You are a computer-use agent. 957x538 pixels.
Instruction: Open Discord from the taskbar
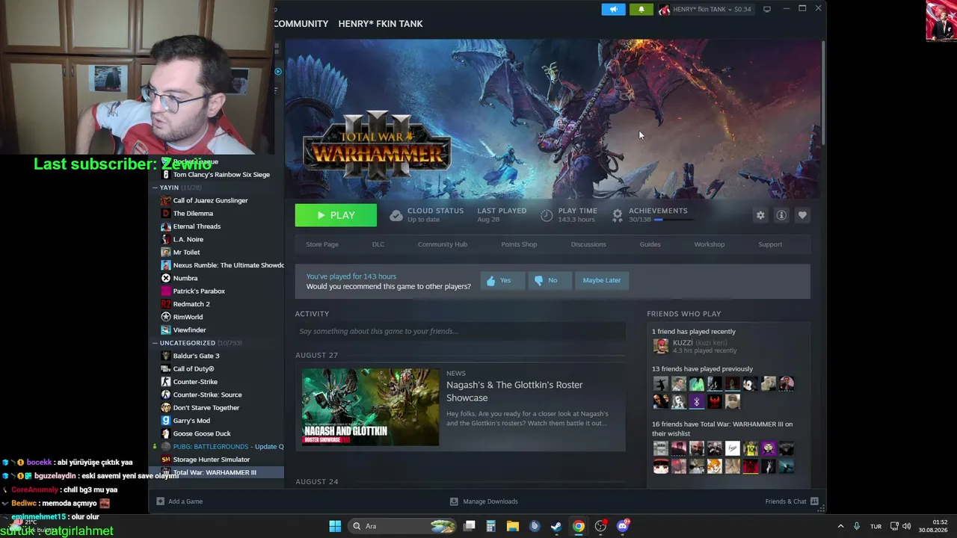(623, 526)
